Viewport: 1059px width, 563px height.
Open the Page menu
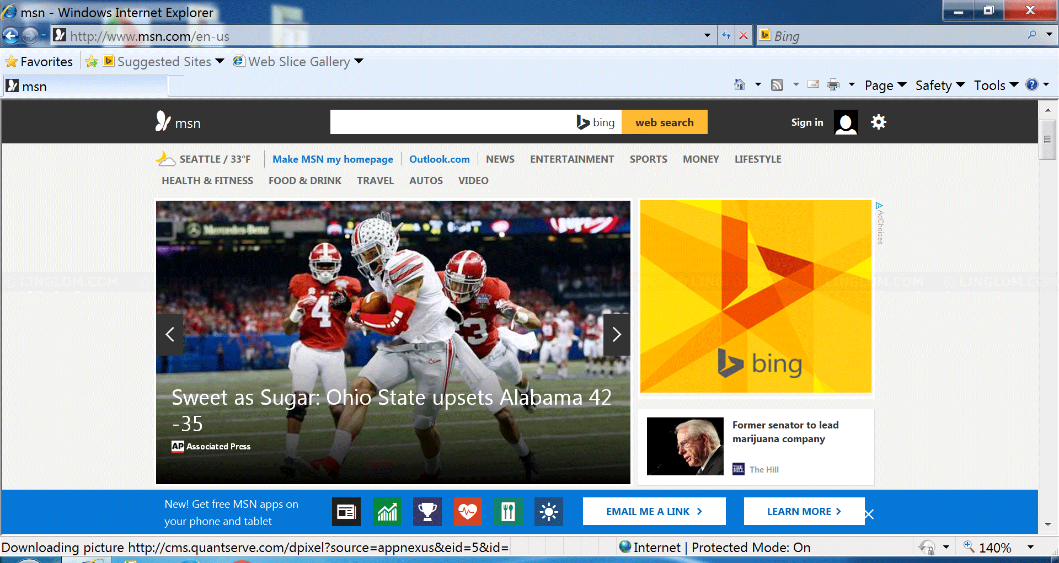coord(886,85)
